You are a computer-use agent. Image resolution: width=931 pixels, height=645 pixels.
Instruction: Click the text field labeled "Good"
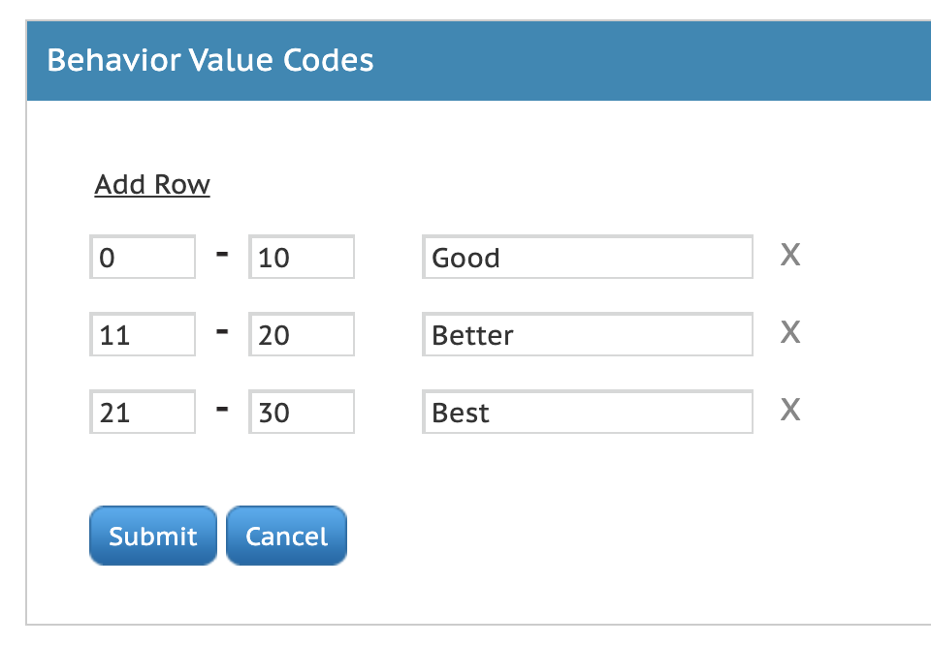click(587, 257)
